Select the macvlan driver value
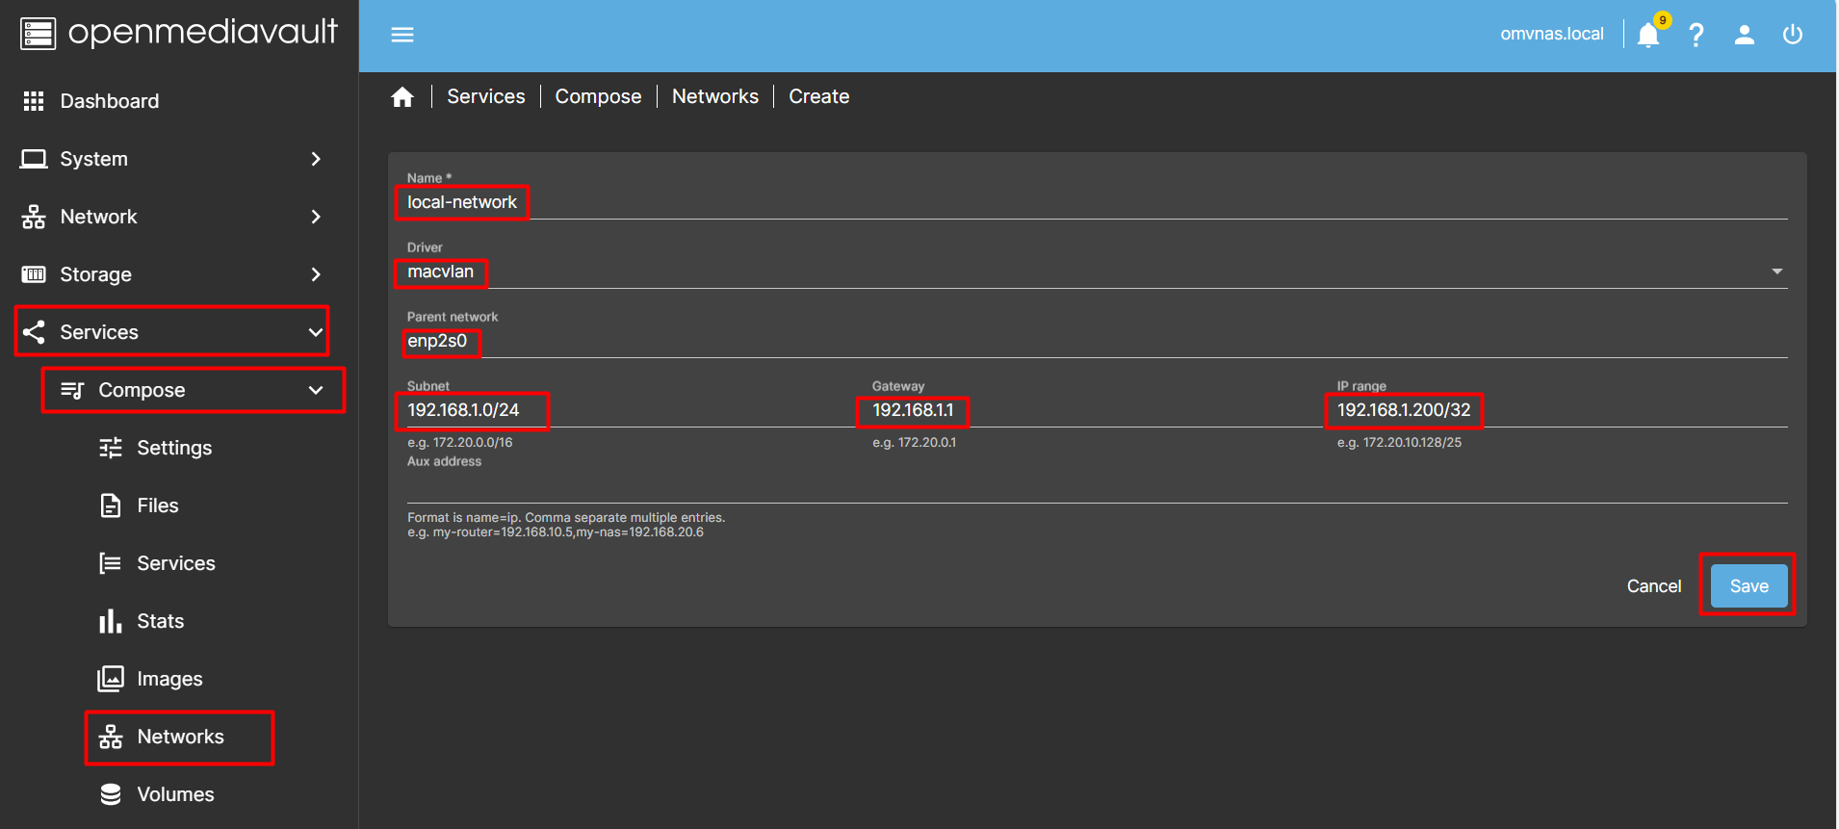This screenshot has width=1839, height=829. 440,272
